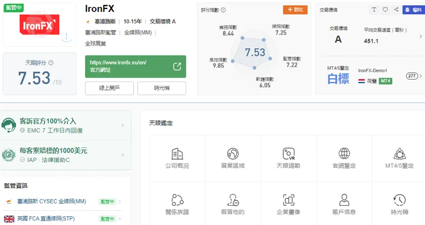Click the 天眼鑑定 section heading
This screenshot has width=425, height=225.
point(161,123)
